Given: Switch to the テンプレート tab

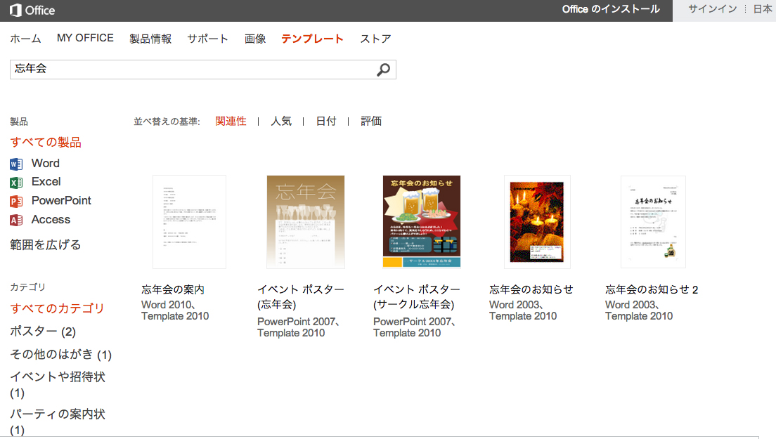Looking at the screenshot, I should point(312,39).
